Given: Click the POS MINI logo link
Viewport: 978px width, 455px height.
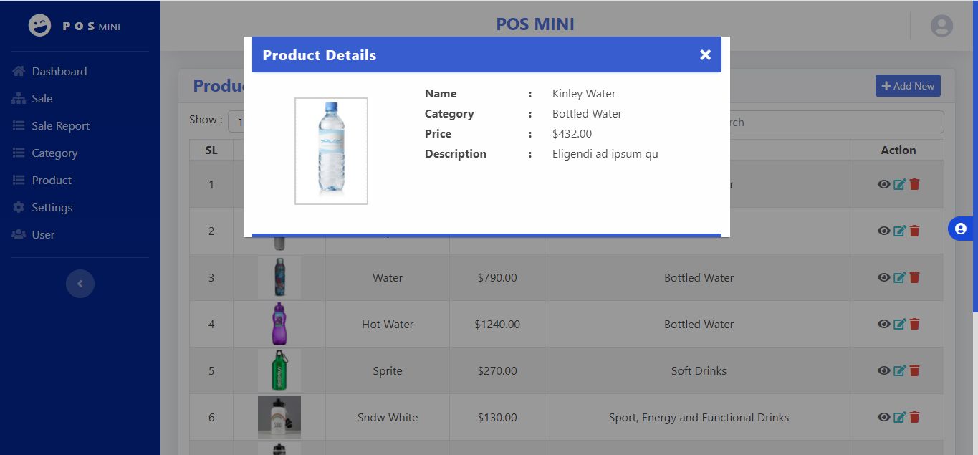Looking at the screenshot, I should click(x=75, y=26).
